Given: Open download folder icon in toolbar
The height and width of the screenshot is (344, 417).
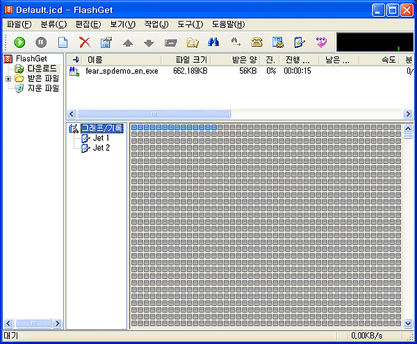Looking at the screenshot, I should point(193,42).
